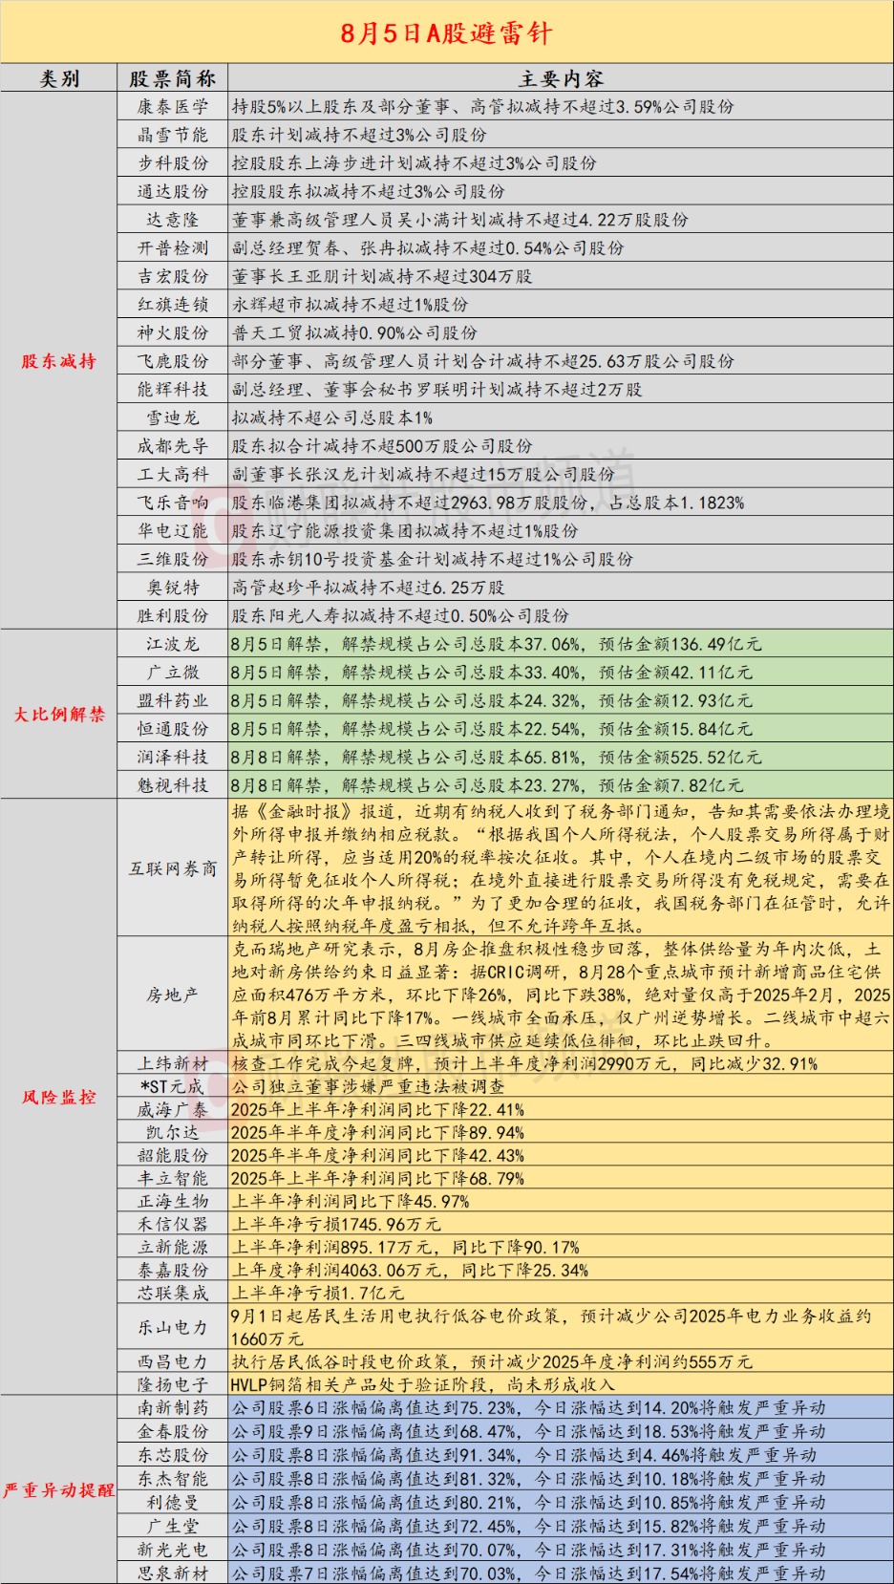Select stock name 东芯股份
Image resolution: width=894 pixels, height=1584 pixels.
tap(173, 1455)
